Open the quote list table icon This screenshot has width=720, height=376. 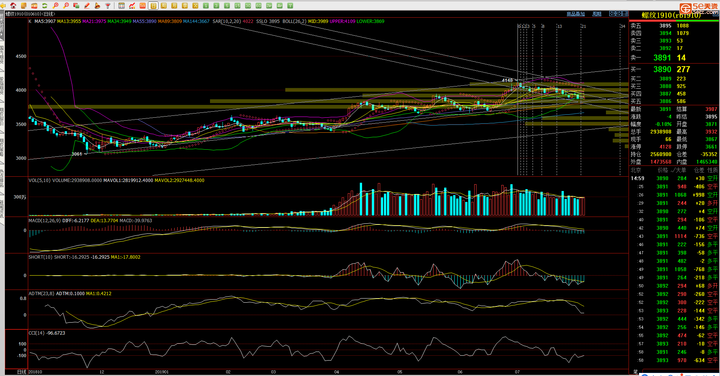pos(122,6)
